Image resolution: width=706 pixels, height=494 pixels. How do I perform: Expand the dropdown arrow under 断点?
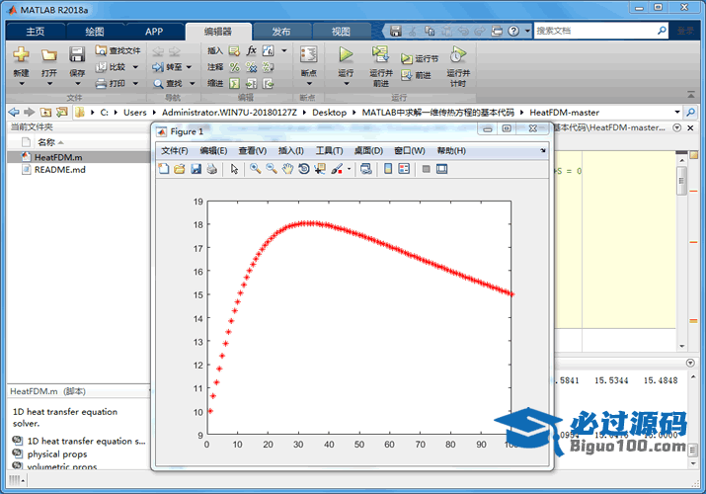309,84
